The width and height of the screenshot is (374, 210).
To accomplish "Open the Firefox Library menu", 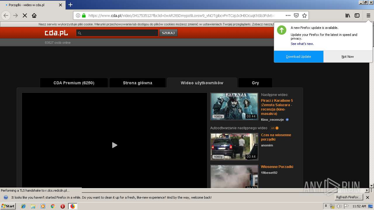I will tap(348, 15).
